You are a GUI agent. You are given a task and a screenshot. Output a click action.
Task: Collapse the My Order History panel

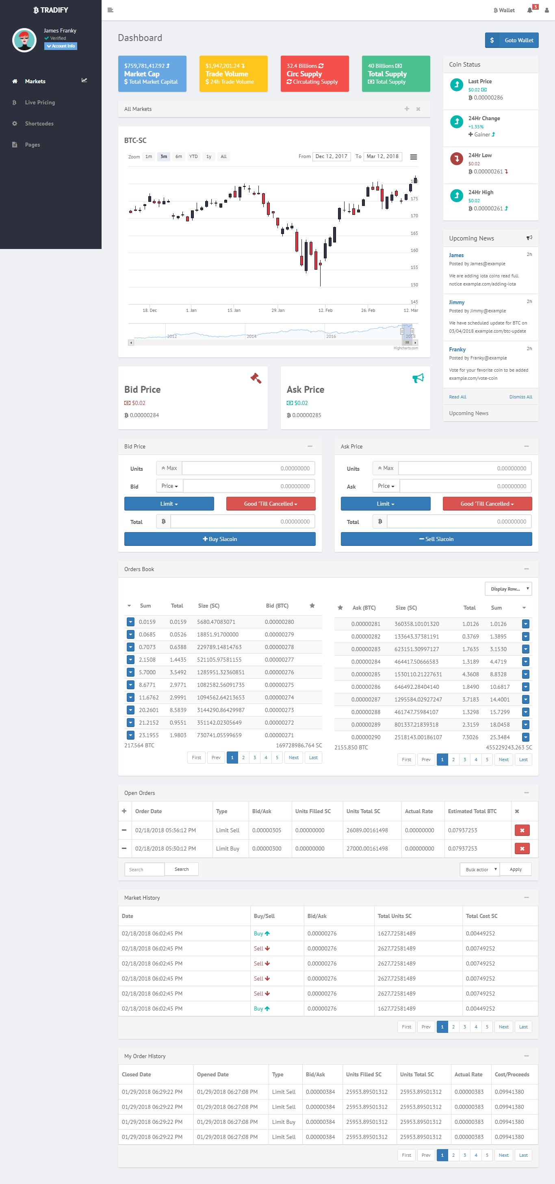click(527, 1056)
